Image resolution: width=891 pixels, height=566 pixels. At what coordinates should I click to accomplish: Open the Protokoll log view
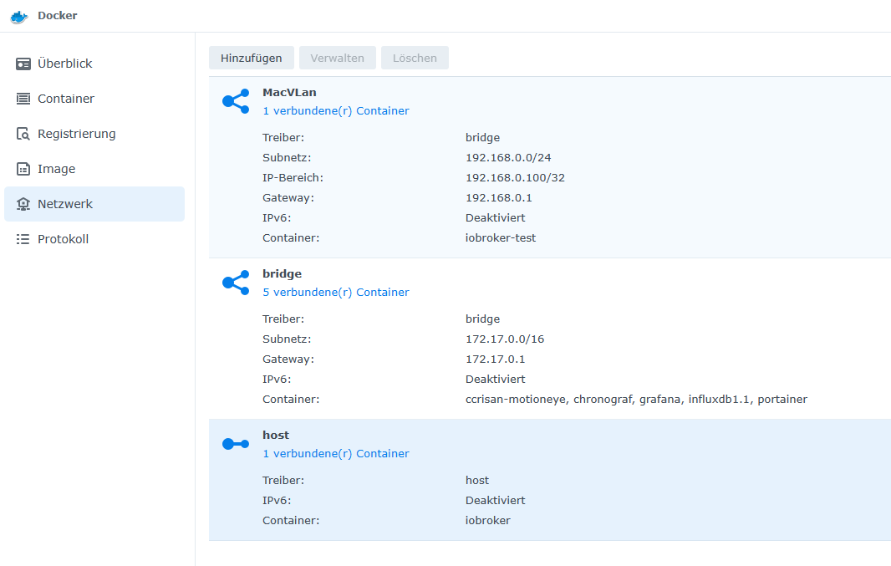point(63,239)
